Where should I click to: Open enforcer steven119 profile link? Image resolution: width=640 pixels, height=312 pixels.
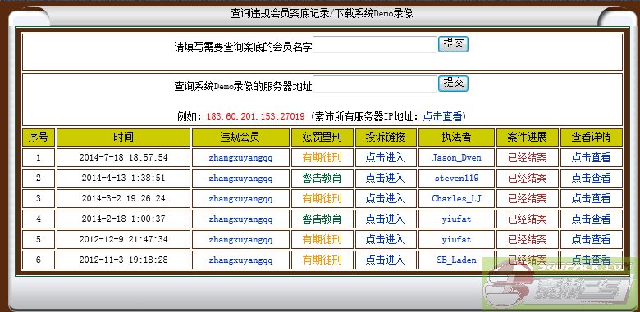[456, 178]
